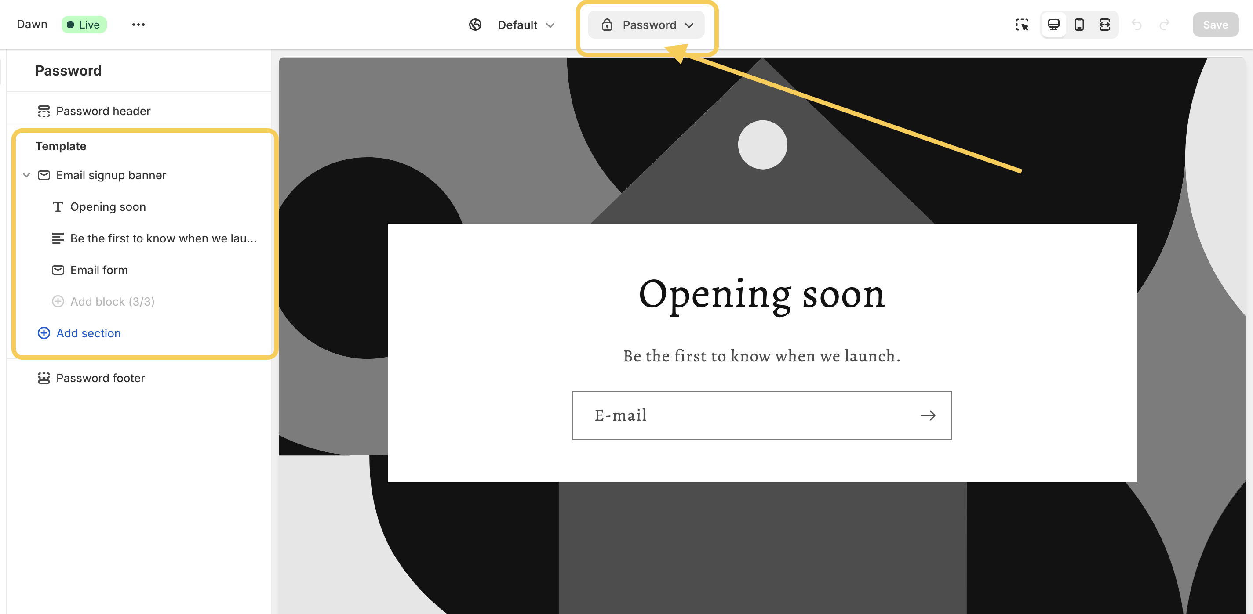Image resolution: width=1253 pixels, height=614 pixels.
Task: Click the desktop preview icon
Action: [x=1054, y=23]
